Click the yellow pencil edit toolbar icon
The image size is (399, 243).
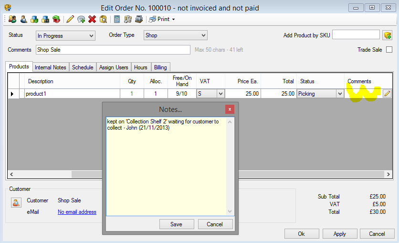(70, 19)
